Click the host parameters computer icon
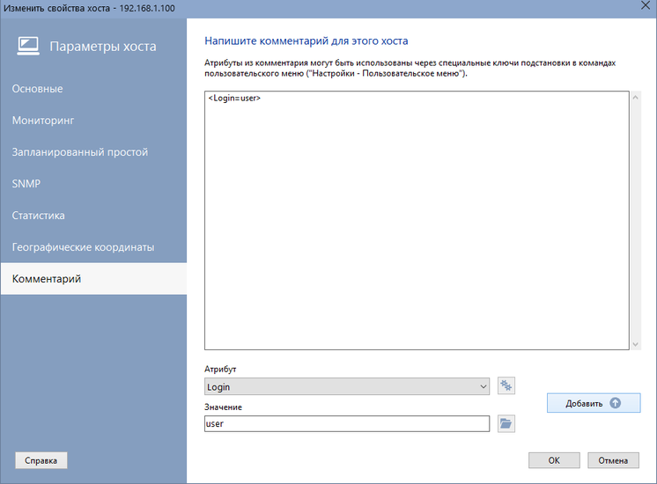657x484 pixels. pos(28,46)
